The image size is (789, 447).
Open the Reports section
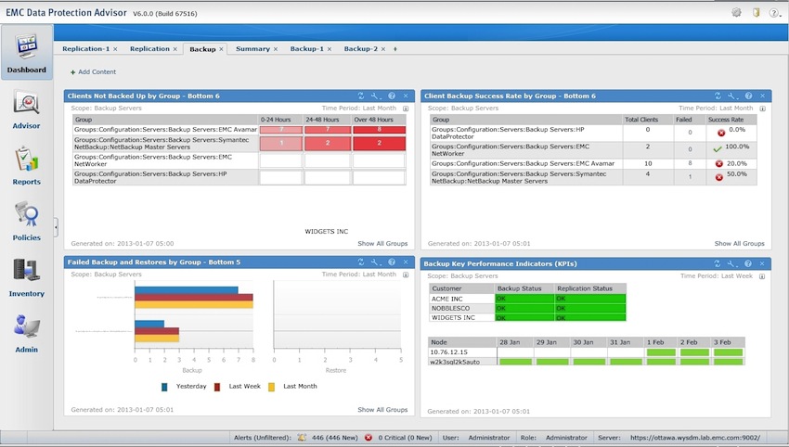coord(26,166)
